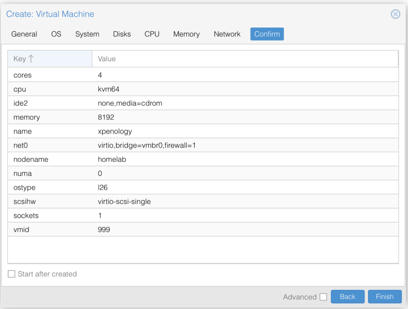This screenshot has height=309, width=408.
Task: Select the Confirm tab
Action: pos(267,34)
